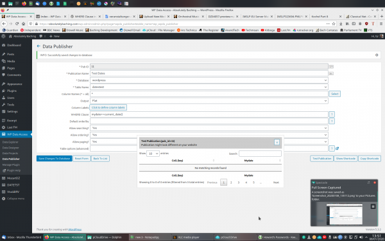Viewport: 385px width, 241px height.
Task: Open the gear icon in the info notice
Action: pos(377,55)
